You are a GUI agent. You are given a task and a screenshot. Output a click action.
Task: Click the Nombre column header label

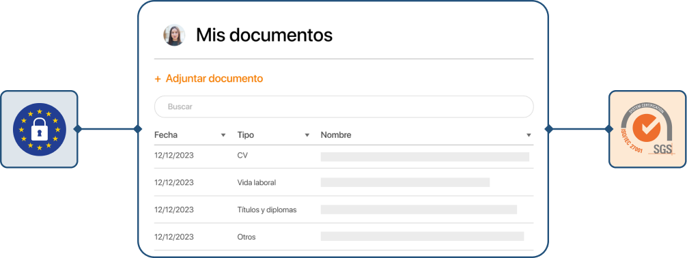(336, 135)
